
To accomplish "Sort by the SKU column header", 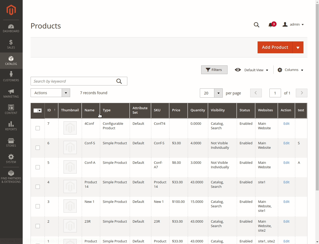I will pyautogui.click(x=160, y=111).
